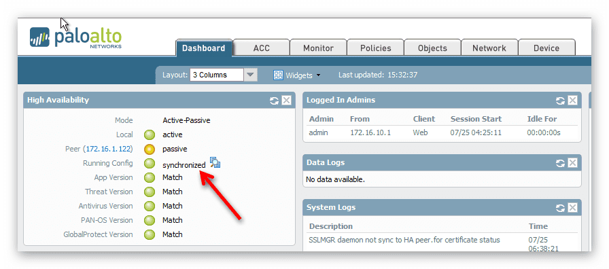Image resolution: width=609 pixels, height=269 pixels.
Task: Click the 172.16.10.1 source address
Action: (x=370, y=132)
